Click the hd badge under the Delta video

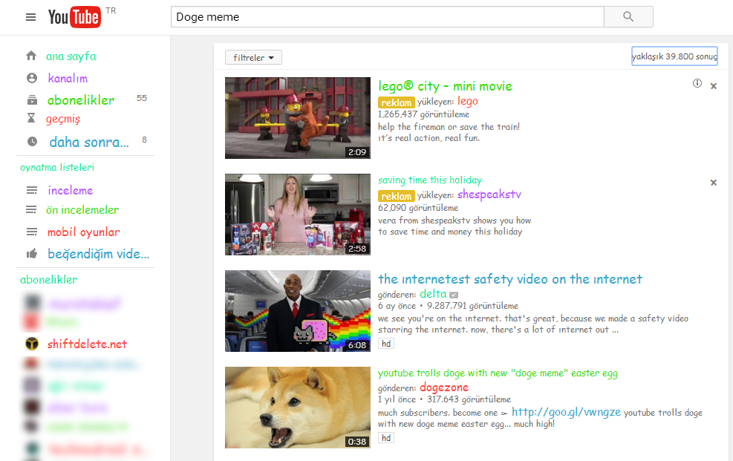[x=386, y=344]
